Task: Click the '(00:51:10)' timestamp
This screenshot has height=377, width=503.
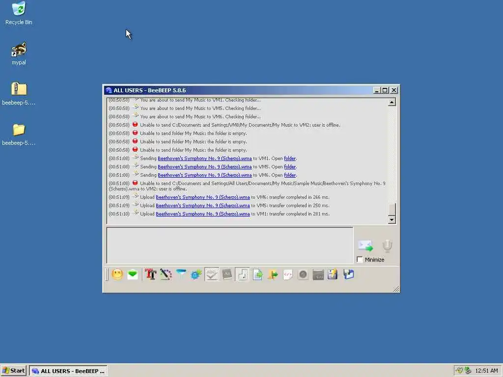Action: click(119, 214)
